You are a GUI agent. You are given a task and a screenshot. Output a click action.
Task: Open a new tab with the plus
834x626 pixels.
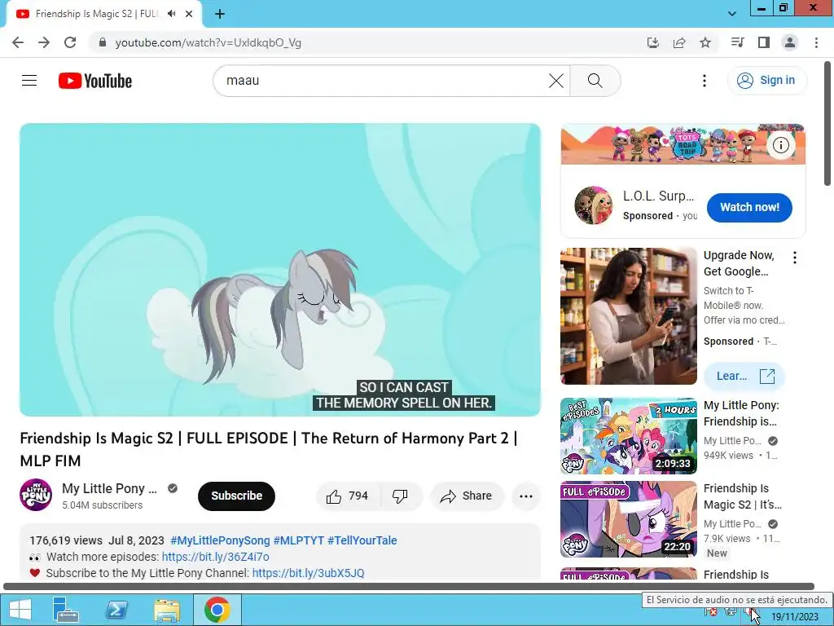click(220, 14)
